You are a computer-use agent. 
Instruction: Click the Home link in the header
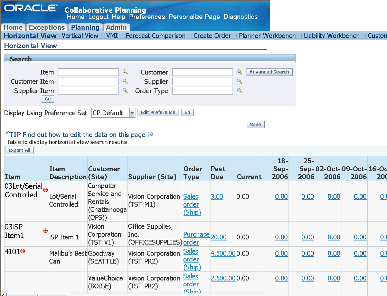(x=76, y=17)
